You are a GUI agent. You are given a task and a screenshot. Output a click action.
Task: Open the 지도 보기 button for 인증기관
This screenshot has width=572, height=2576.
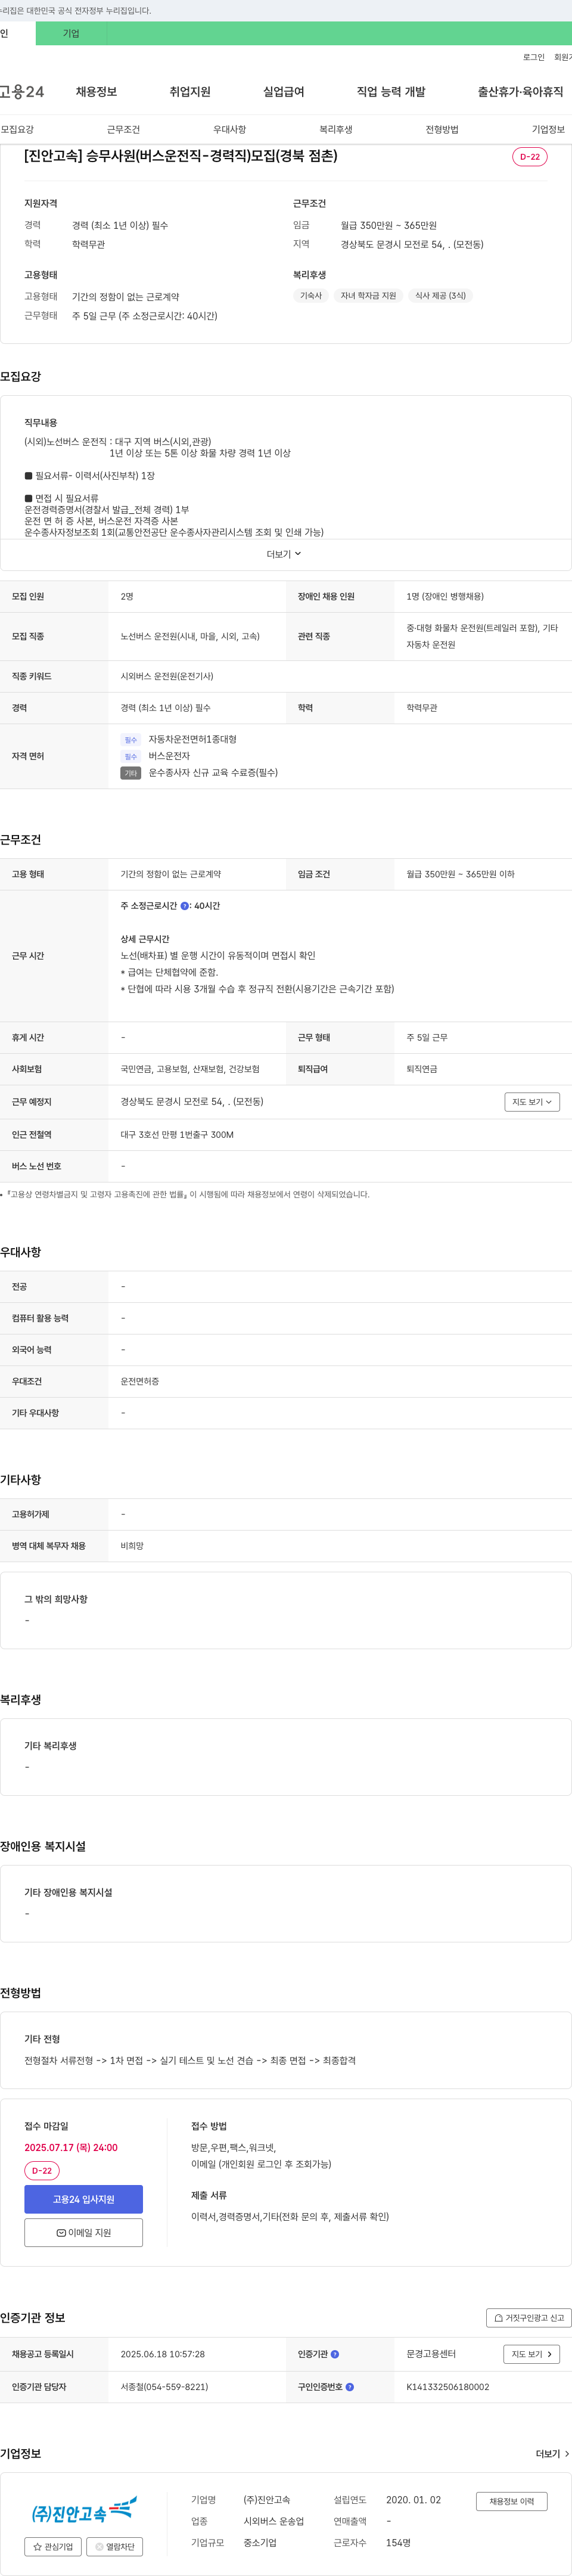tap(531, 2354)
